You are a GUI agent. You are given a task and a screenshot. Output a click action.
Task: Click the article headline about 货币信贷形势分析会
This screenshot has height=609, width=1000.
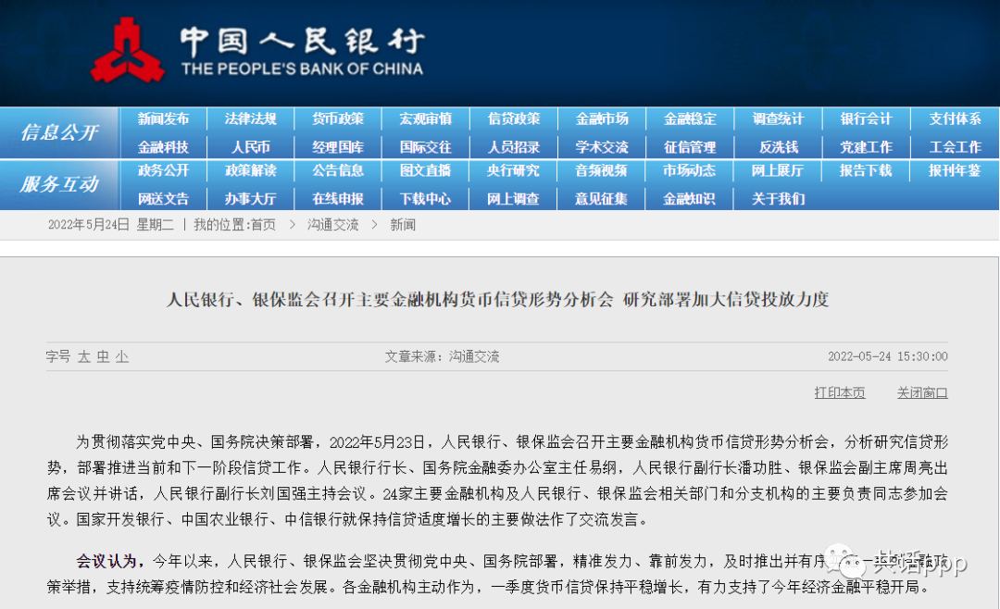pos(497,299)
